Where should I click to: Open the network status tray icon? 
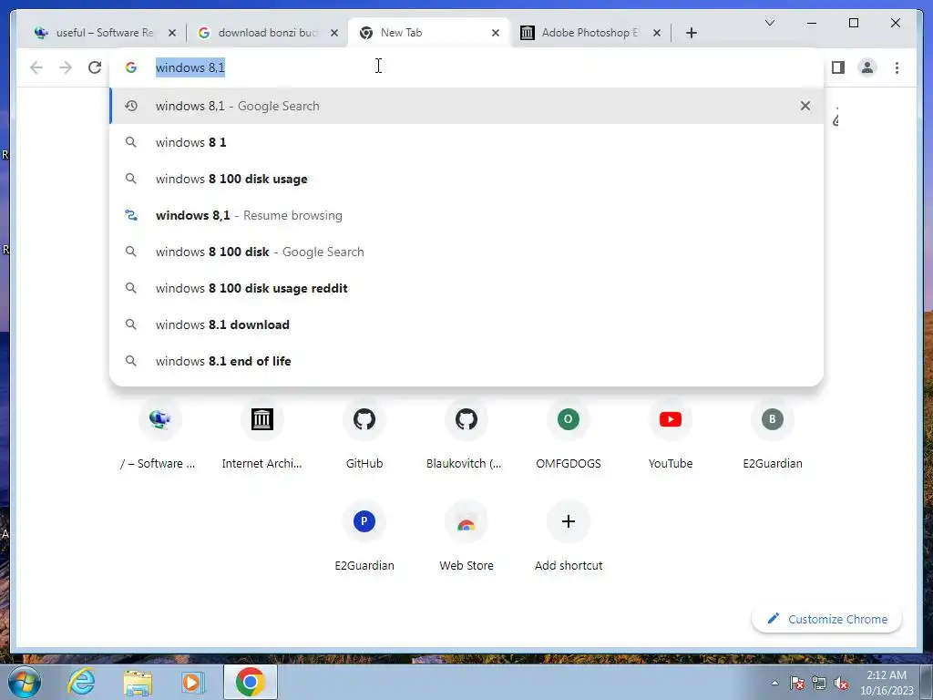[x=819, y=683]
